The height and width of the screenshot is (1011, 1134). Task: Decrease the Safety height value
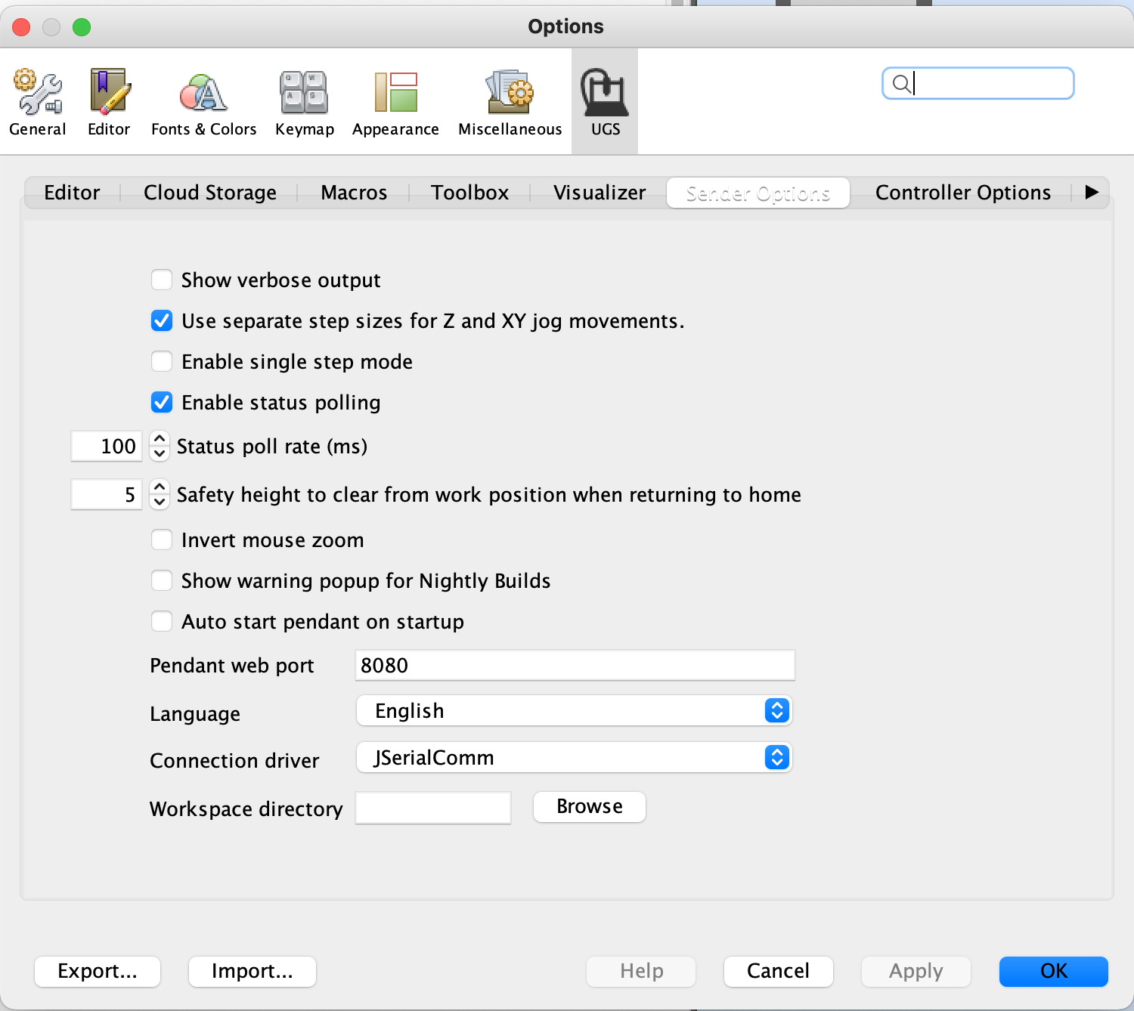tap(160, 502)
